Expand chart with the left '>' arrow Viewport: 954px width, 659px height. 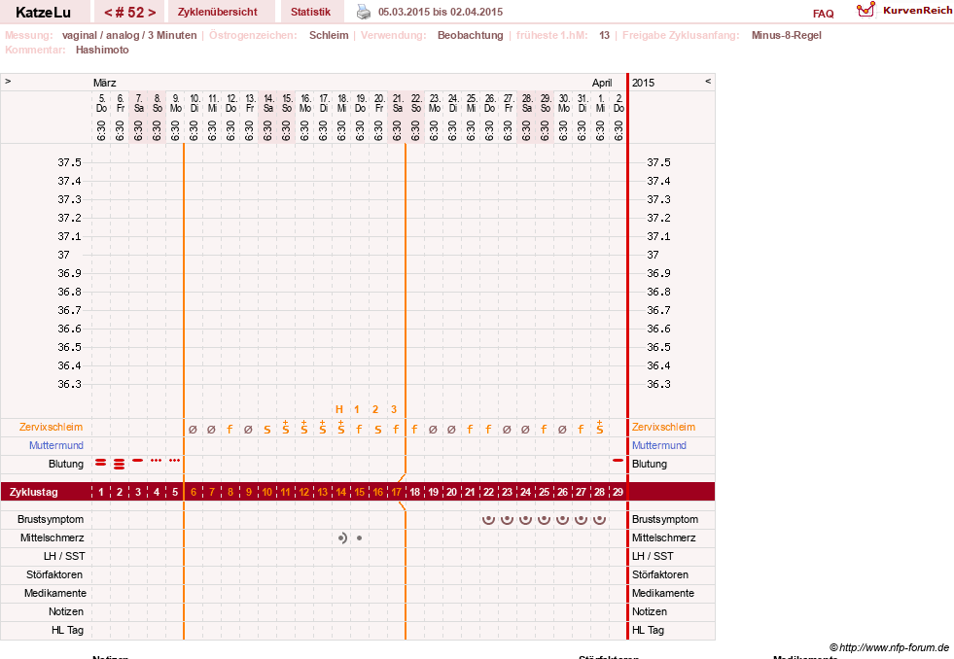pos(8,81)
